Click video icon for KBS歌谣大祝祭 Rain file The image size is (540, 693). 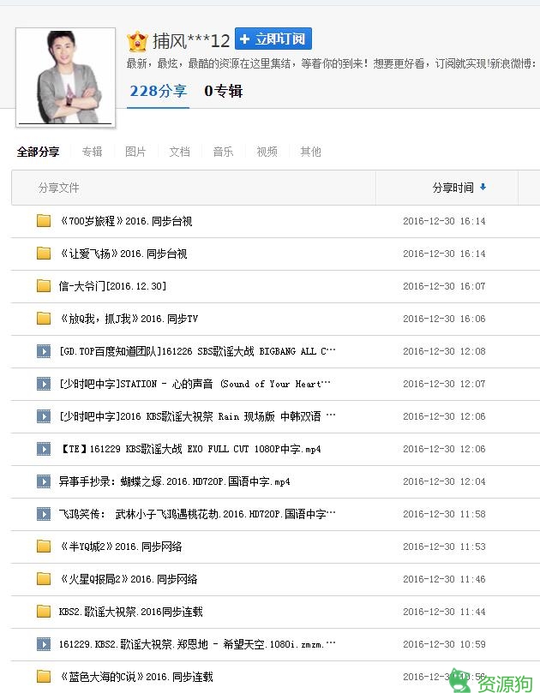coord(44,416)
